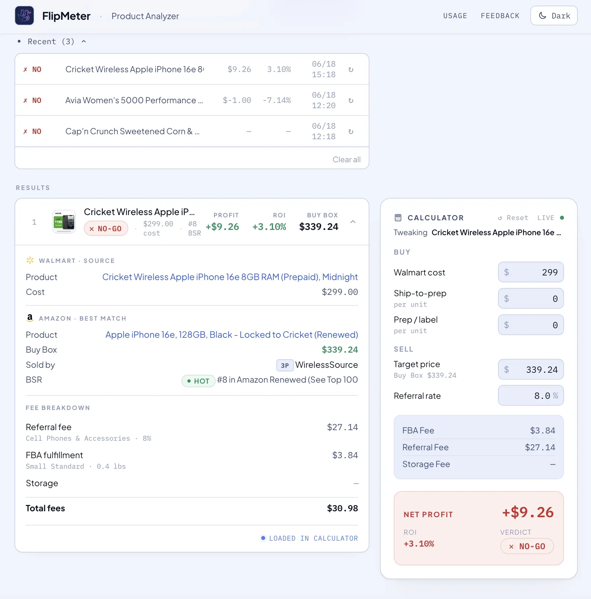Open Walmart Cricket Wireless iPhone 16e product link
This screenshot has width=591, height=599.
click(x=230, y=277)
